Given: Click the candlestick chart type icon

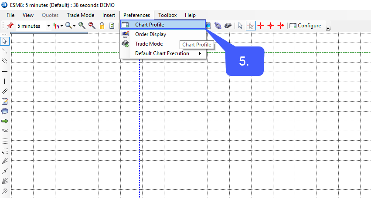Looking at the screenshot, I should point(56,26).
